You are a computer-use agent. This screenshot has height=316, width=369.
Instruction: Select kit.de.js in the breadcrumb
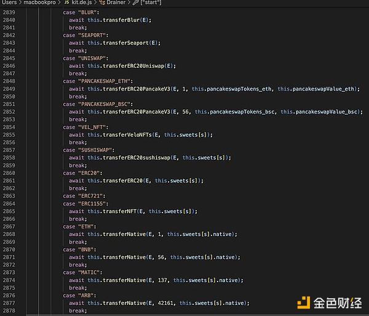(x=82, y=3)
